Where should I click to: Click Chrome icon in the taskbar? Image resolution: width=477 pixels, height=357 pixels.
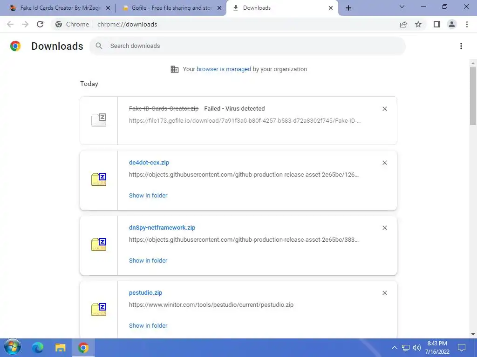(x=83, y=348)
